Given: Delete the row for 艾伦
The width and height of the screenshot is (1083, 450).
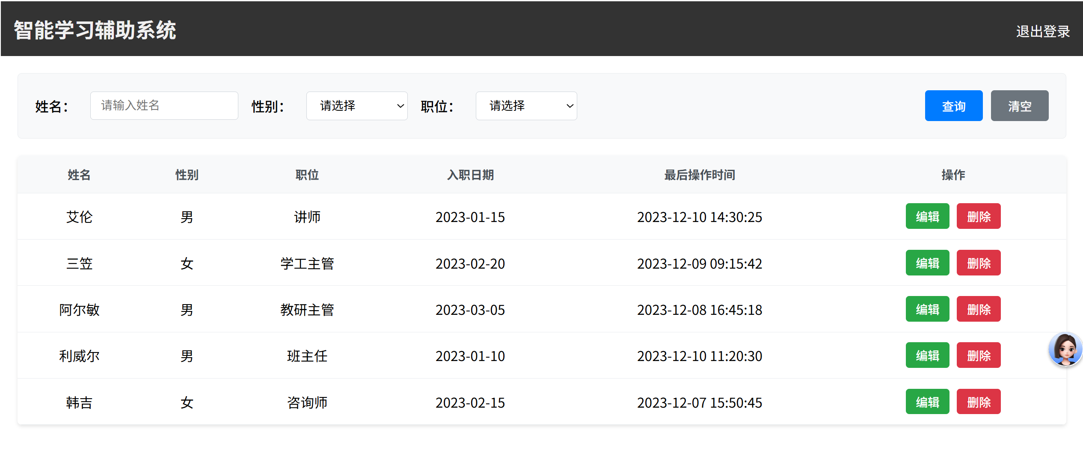Looking at the screenshot, I should point(979,216).
